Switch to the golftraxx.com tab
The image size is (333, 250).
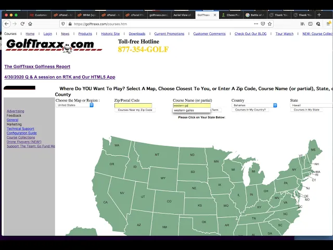click(x=159, y=15)
